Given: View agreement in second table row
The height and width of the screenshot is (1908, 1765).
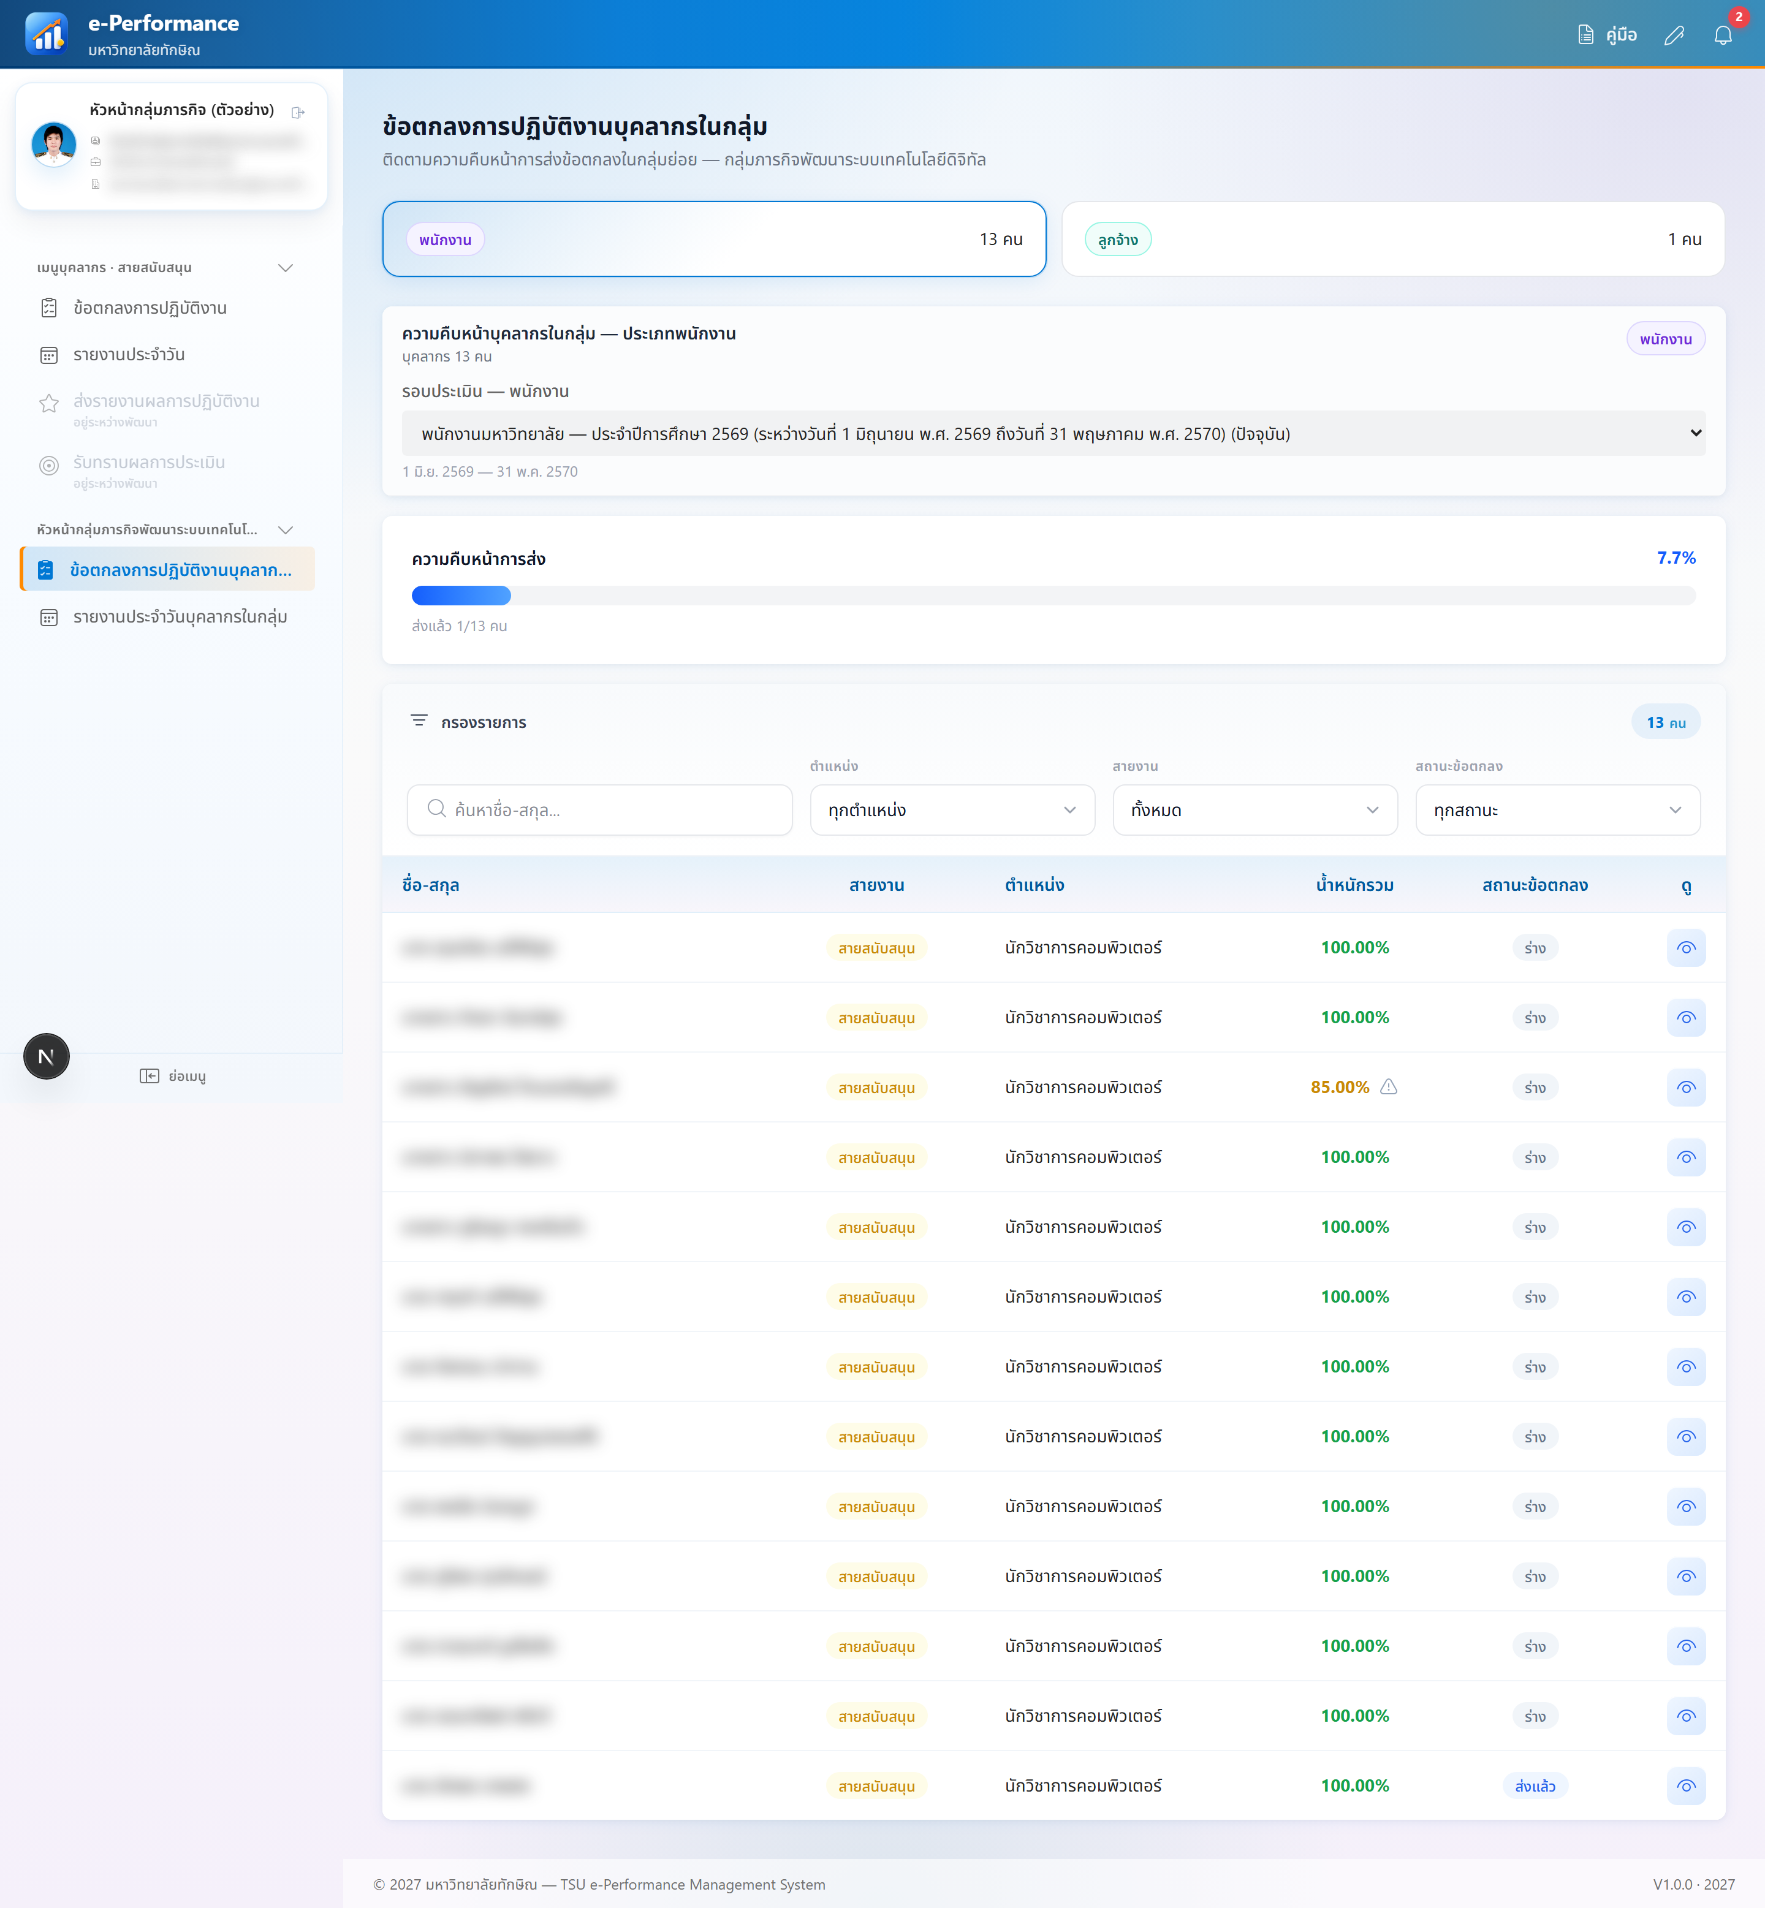Looking at the screenshot, I should (1687, 1017).
